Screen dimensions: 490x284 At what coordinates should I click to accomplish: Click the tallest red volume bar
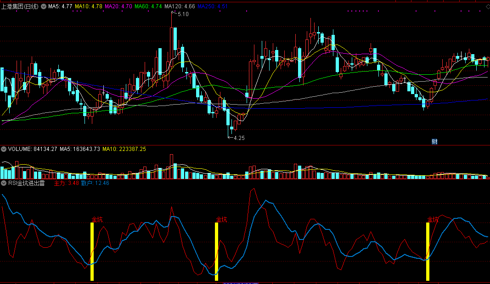pos(172,167)
